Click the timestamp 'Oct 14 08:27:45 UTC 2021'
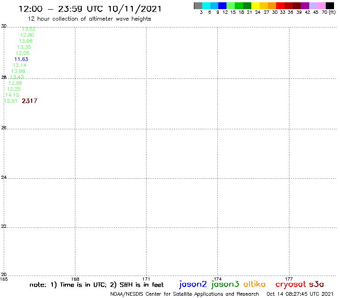This screenshot has height=298, width=340. coord(300,294)
